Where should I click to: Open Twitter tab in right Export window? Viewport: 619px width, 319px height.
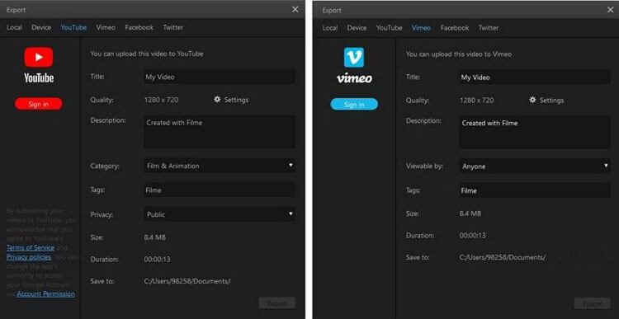tap(489, 27)
